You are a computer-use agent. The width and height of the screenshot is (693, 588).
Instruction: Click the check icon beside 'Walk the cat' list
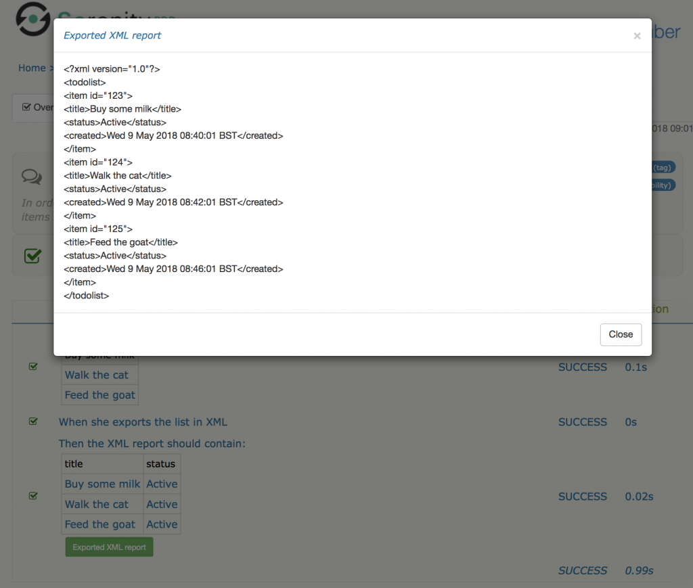point(33,366)
